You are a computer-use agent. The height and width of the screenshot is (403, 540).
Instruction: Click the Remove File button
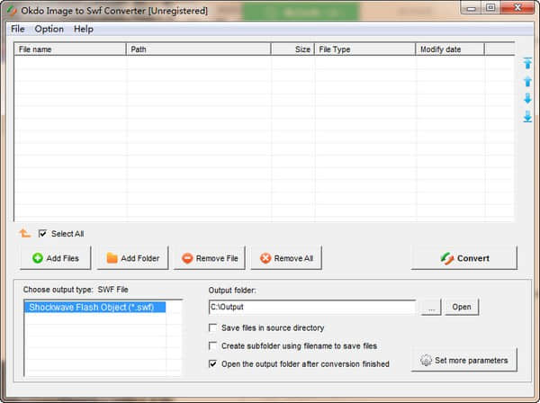tap(210, 258)
